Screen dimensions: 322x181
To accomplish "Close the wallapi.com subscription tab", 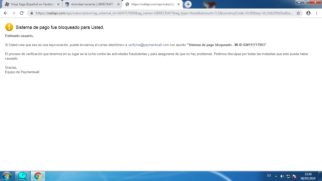I will (179, 4).
